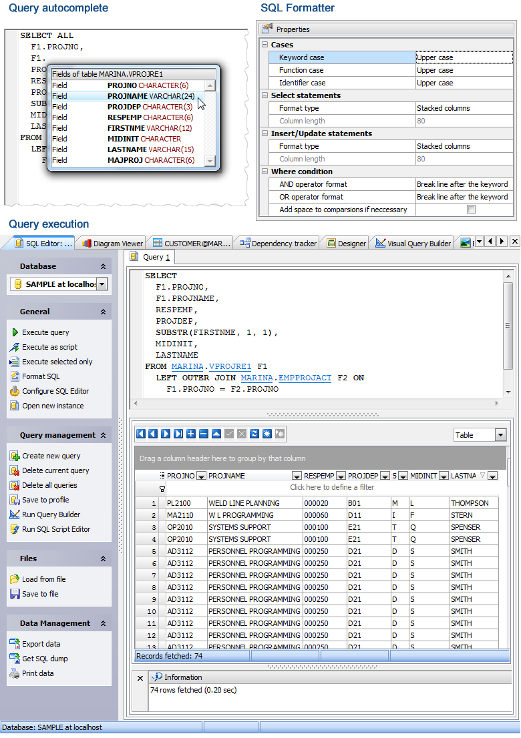Collapse the Files sidebar section
The image size is (521, 738).
[103, 559]
